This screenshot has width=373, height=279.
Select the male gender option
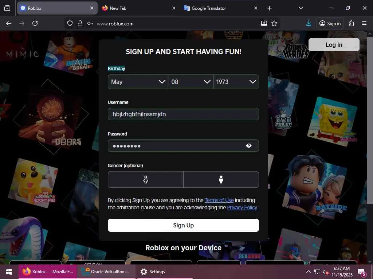pyautogui.click(x=221, y=179)
